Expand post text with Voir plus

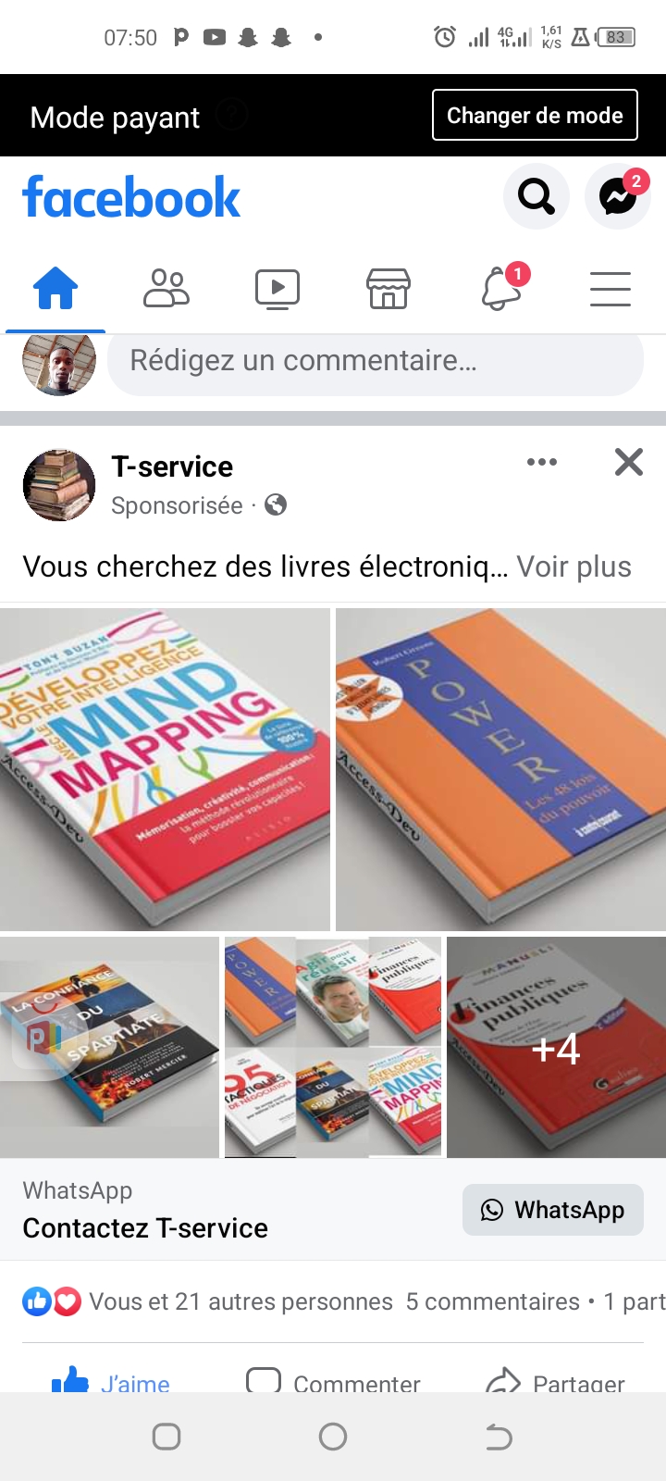coord(573,566)
